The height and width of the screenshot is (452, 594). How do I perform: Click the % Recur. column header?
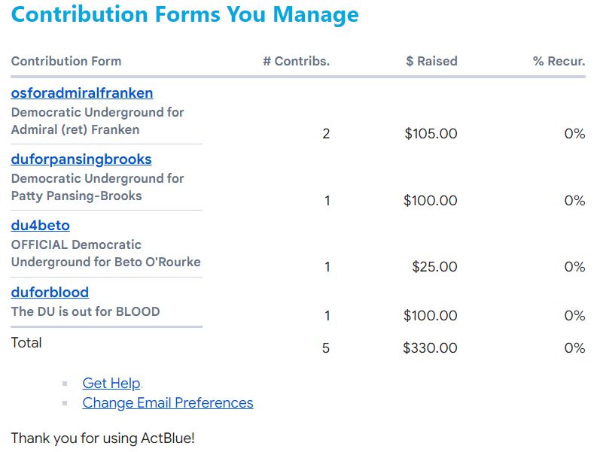coord(559,61)
